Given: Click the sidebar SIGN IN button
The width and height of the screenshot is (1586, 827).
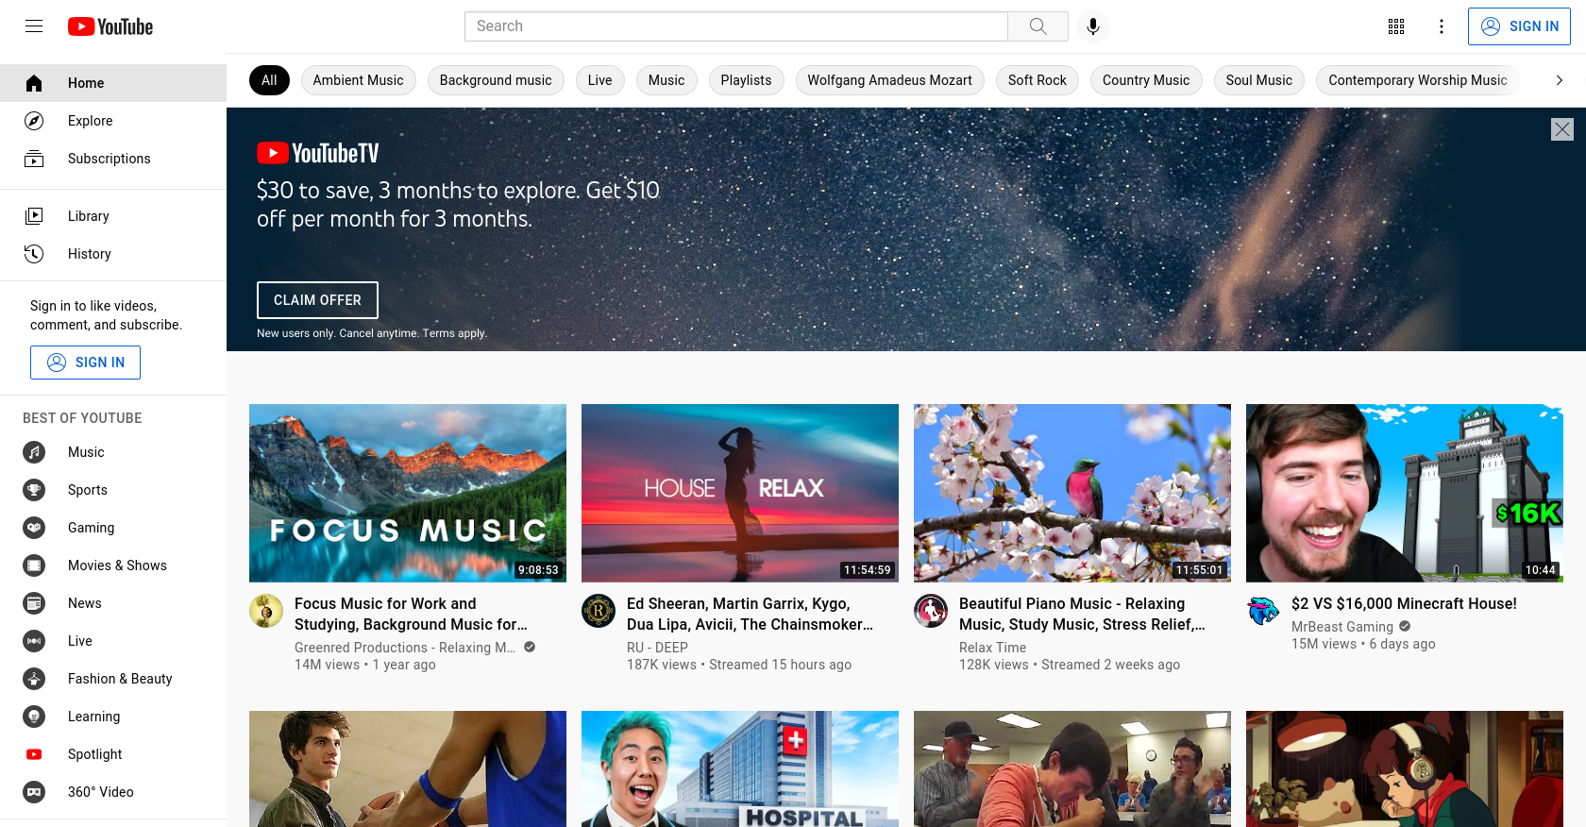Looking at the screenshot, I should pyautogui.click(x=85, y=363).
